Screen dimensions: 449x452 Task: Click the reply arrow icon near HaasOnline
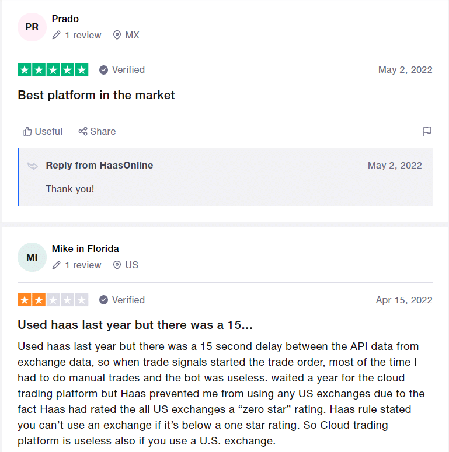[33, 166]
